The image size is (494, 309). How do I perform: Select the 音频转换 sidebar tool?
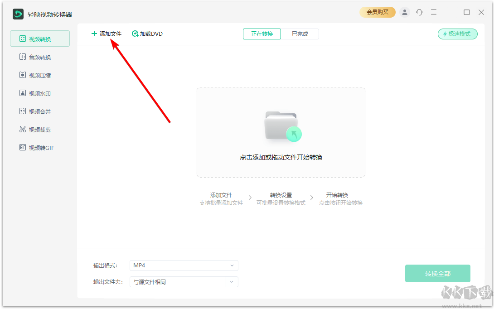(40, 57)
